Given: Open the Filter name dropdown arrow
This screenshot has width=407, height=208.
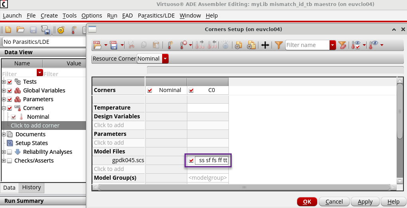Looking at the screenshot, I should click(333, 45).
